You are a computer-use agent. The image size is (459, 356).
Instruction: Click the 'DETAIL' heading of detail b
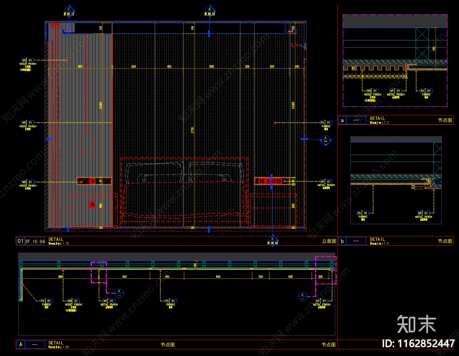(377, 239)
